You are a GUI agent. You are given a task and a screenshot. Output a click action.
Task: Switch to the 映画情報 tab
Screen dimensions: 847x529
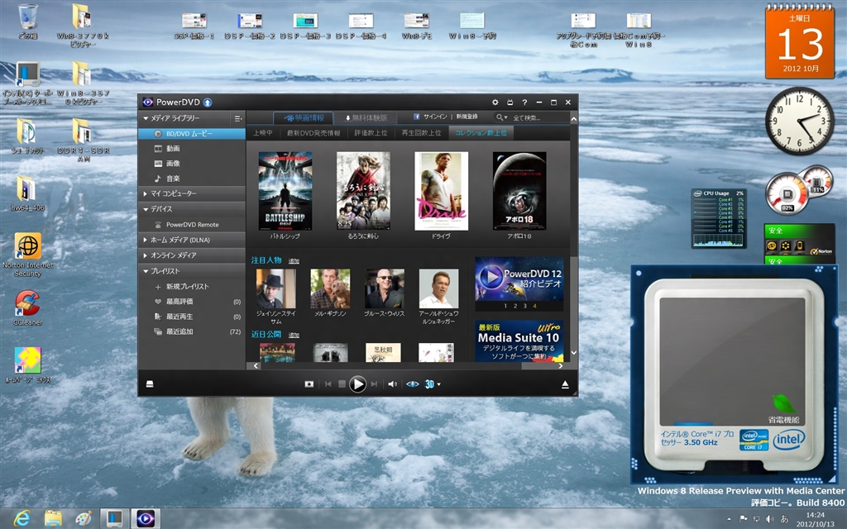coord(303,117)
